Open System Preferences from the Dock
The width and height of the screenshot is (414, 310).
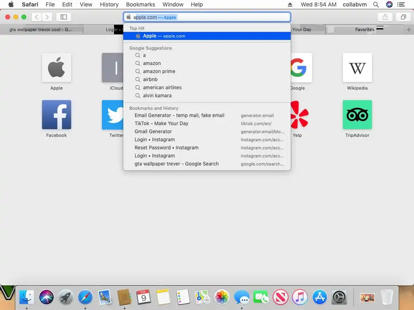pos(339,297)
